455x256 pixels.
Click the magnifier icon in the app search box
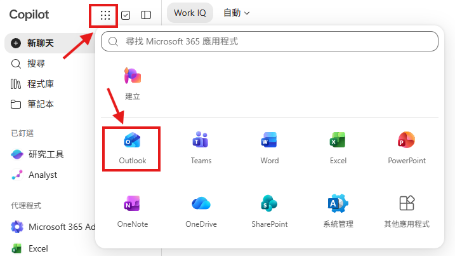tap(113, 41)
